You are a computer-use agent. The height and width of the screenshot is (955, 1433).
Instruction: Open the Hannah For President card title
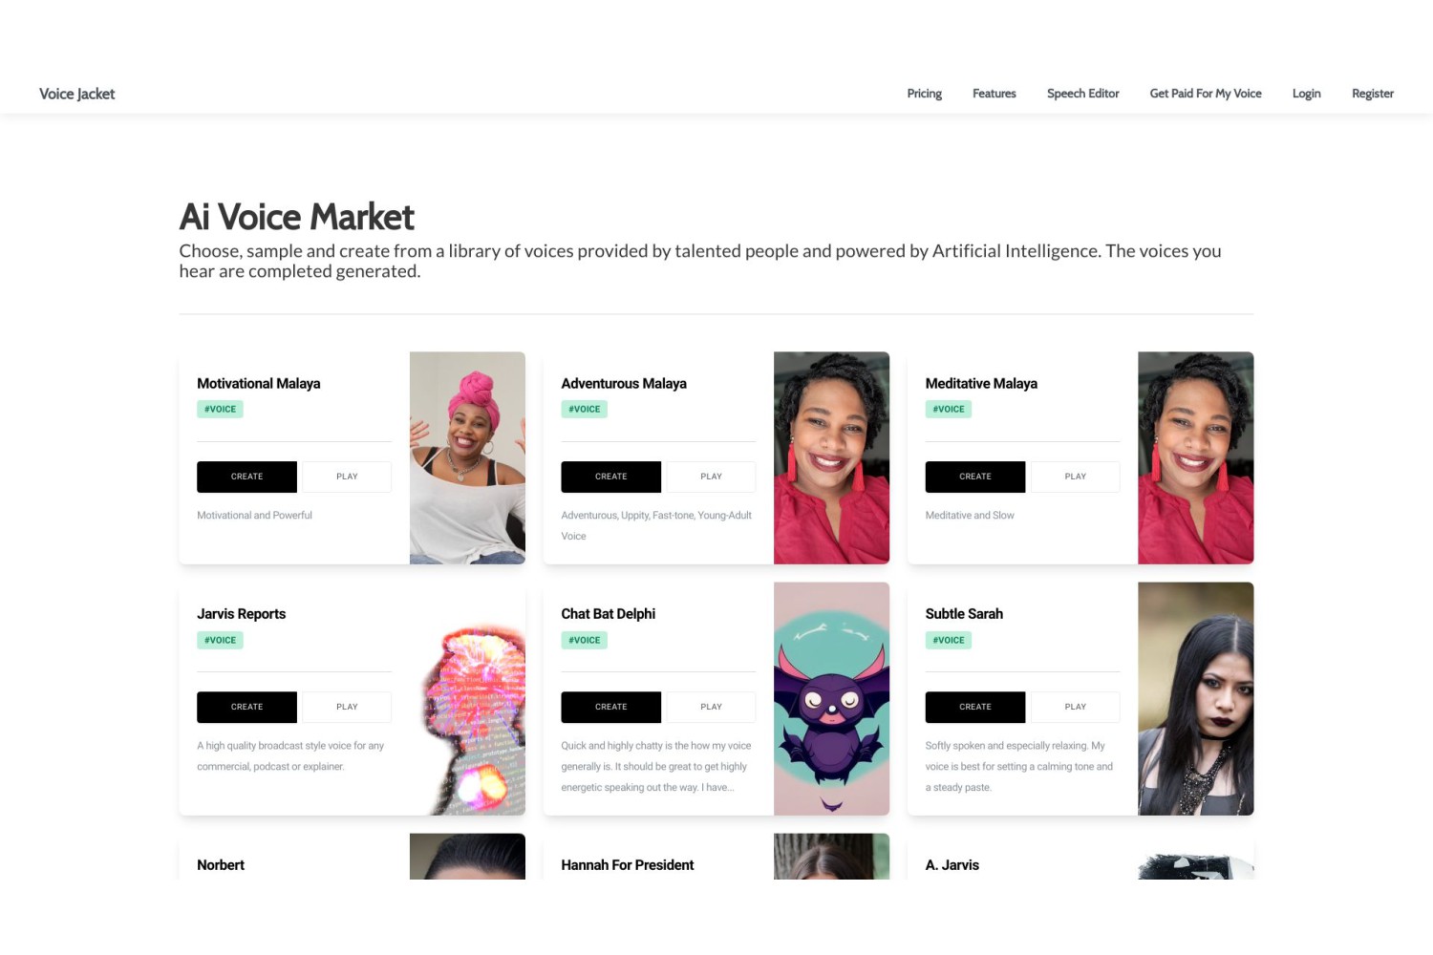pos(627,865)
